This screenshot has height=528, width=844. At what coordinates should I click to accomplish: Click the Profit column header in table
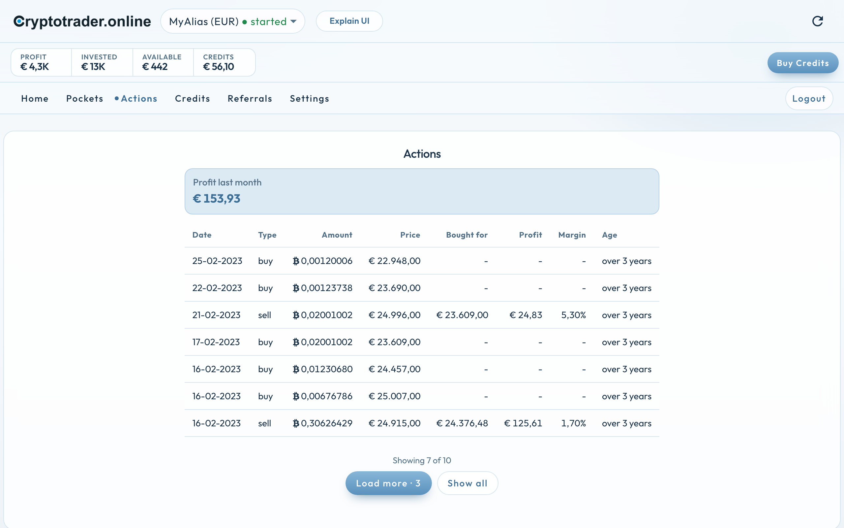click(530, 235)
